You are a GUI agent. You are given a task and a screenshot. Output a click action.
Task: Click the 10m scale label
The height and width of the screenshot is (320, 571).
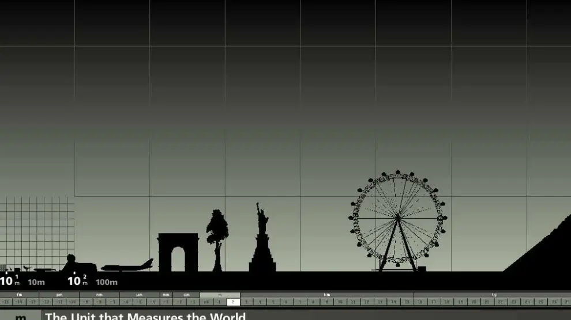[36, 282]
